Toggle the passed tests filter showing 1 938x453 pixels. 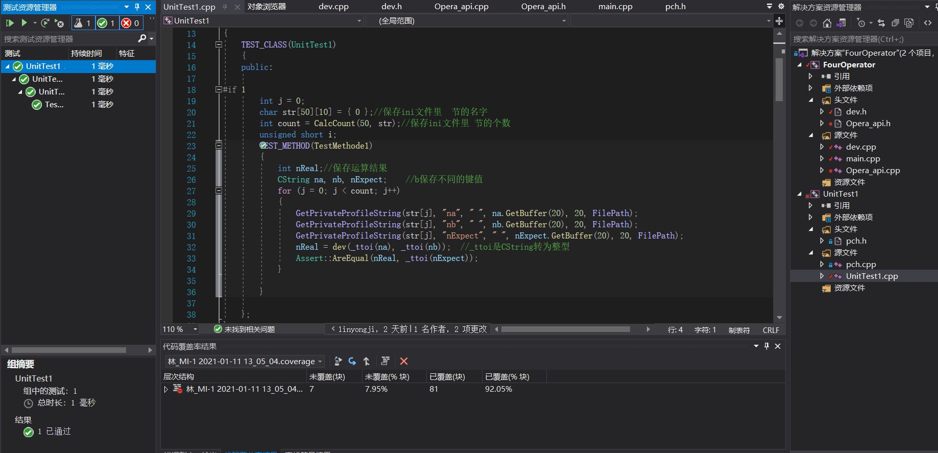pos(107,23)
